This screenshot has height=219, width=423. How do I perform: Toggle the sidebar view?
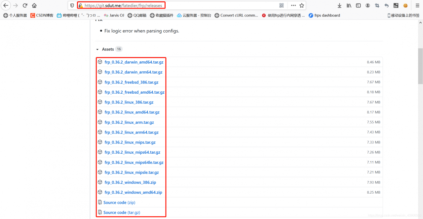tap(358, 5)
